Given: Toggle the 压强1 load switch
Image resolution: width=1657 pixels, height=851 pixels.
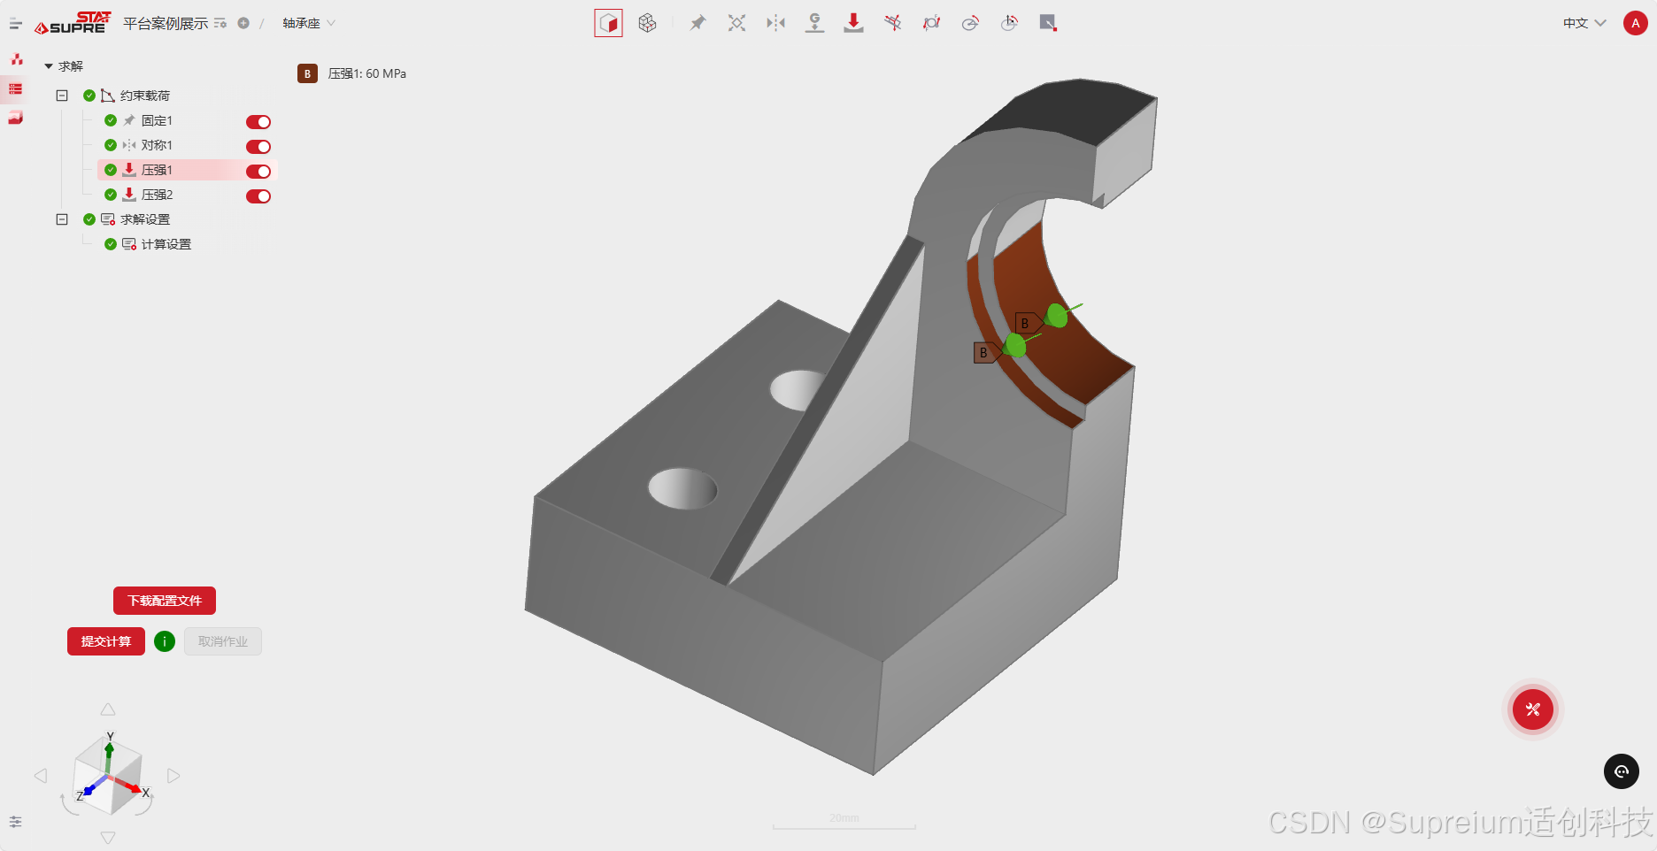Looking at the screenshot, I should tap(258, 172).
